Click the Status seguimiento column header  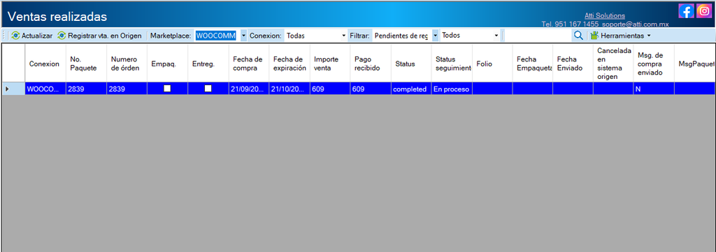452,64
